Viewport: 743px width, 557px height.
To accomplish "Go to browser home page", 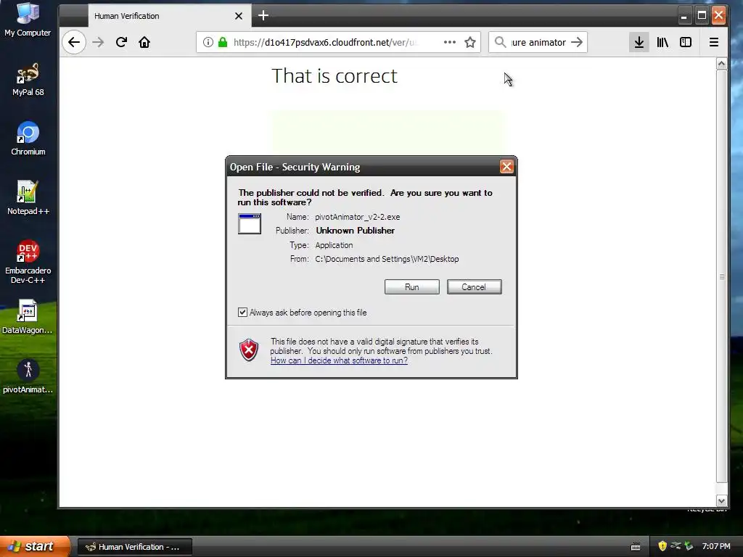I will coord(144,42).
